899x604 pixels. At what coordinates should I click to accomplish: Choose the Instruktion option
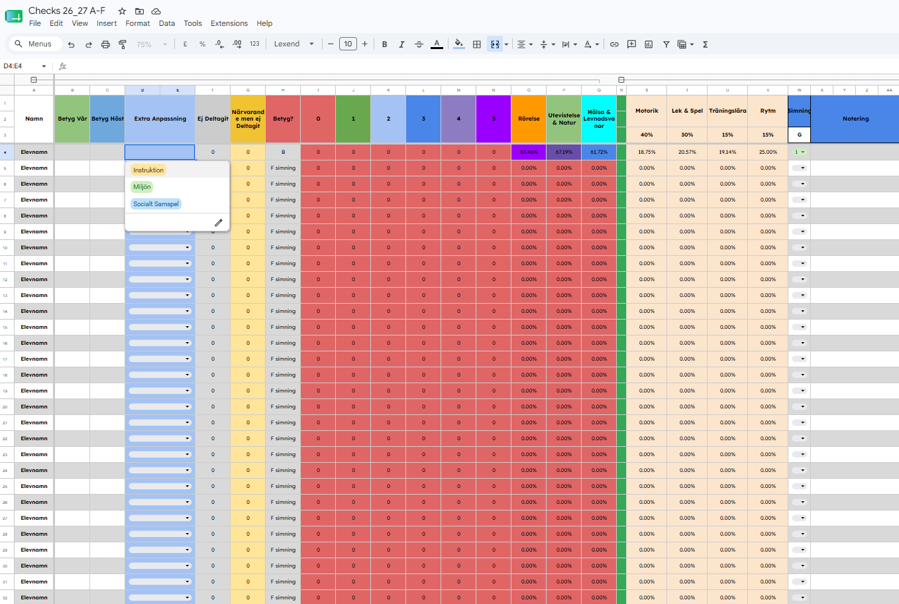[148, 170]
